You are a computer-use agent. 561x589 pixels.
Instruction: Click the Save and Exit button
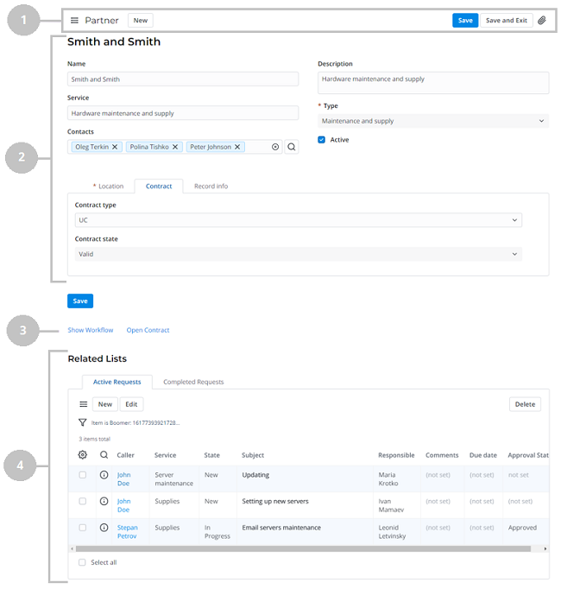[506, 20]
